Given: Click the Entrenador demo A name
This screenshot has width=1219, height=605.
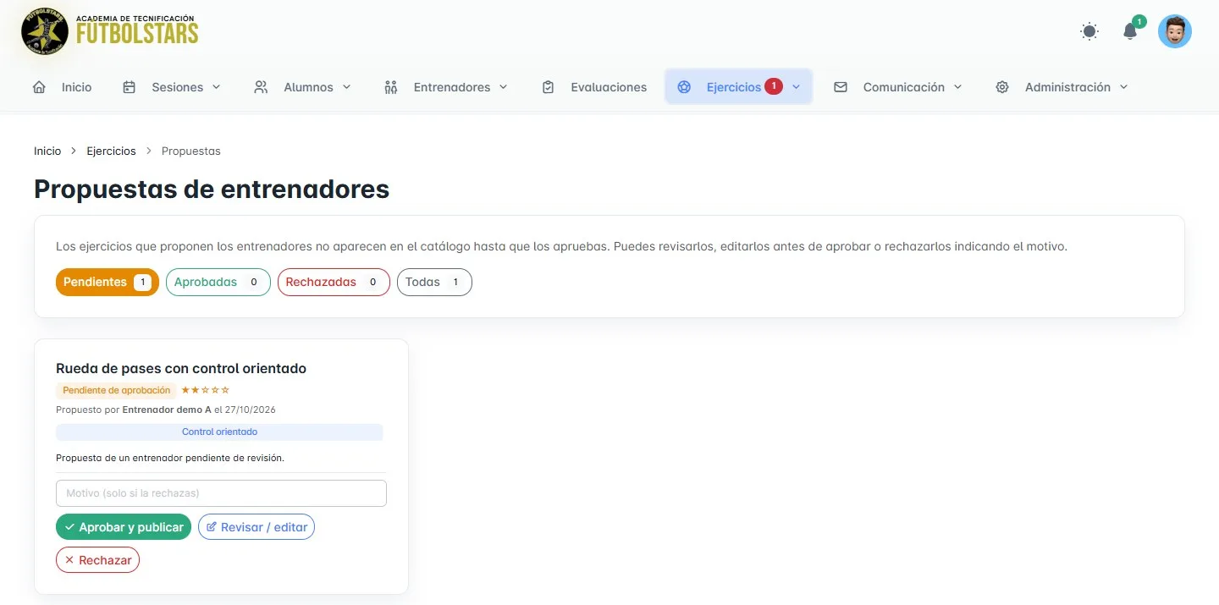Looking at the screenshot, I should coord(167,410).
